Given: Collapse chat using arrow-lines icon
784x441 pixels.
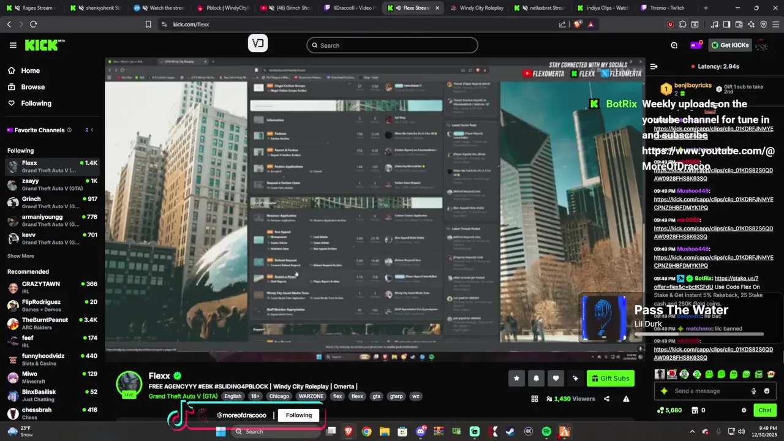Looking at the screenshot, I should (654, 66).
